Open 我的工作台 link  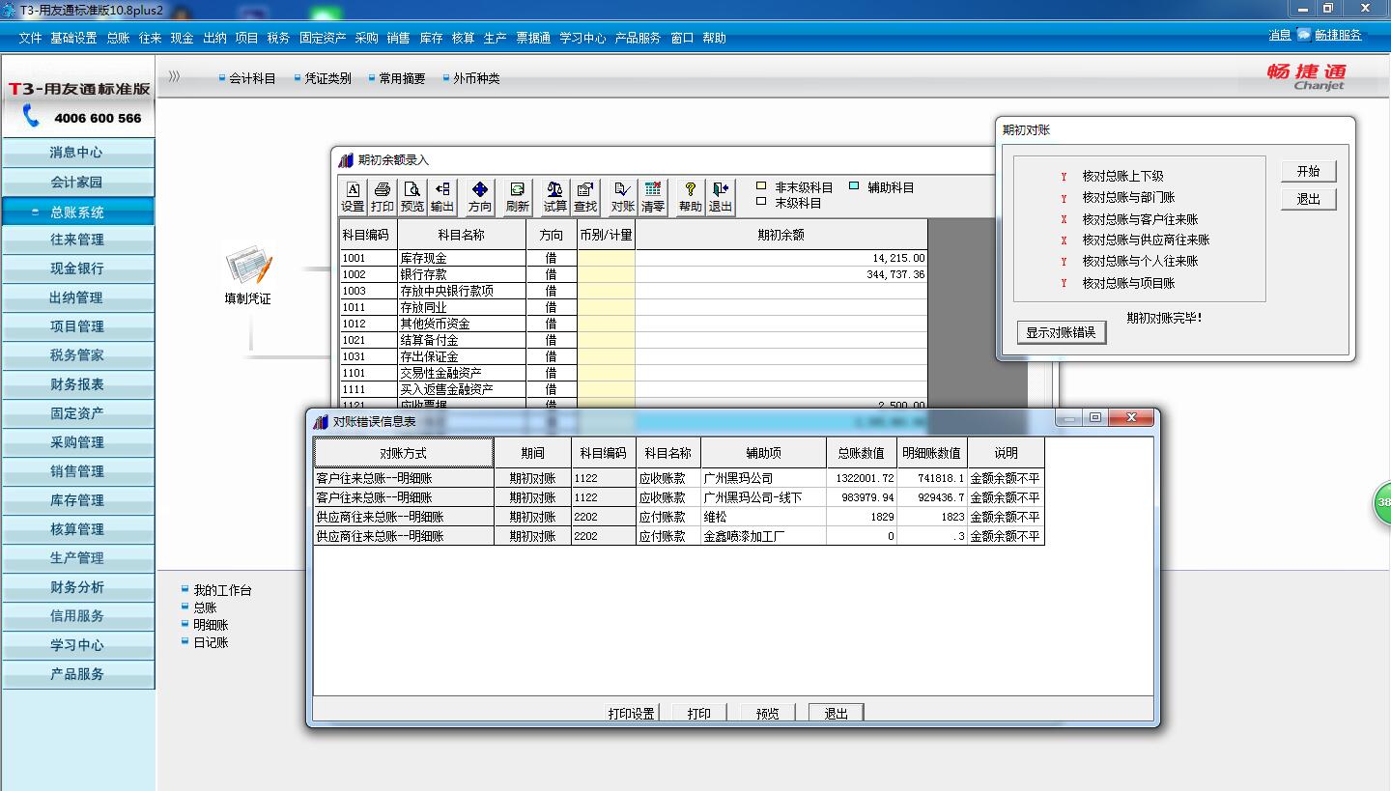[x=222, y=590]
